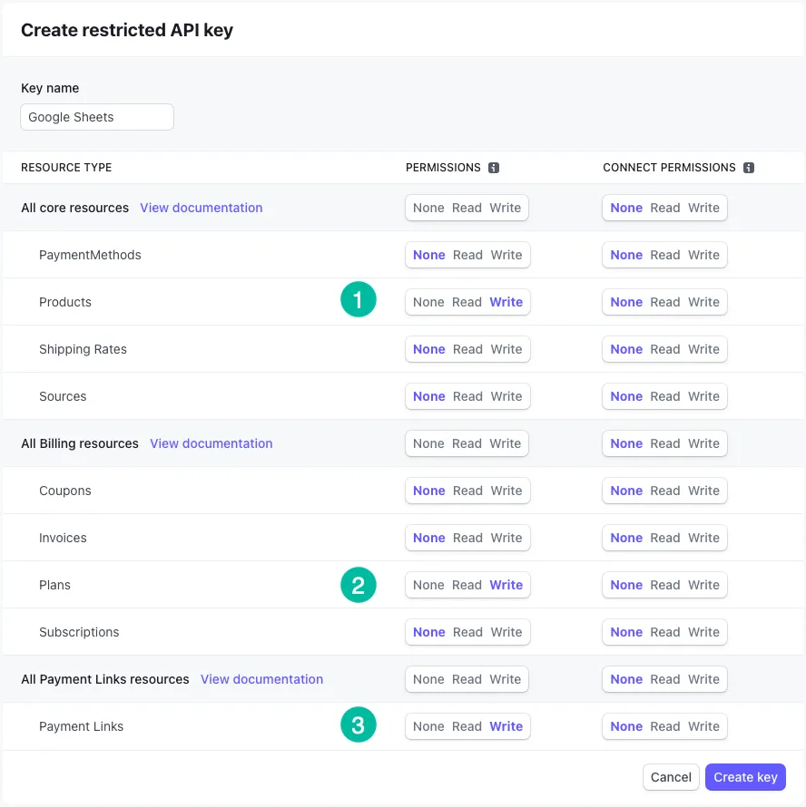Click the info icon beside CONNECT PERMISSIONS
Viewport: 806px width, 807px height.
[748, 167]
